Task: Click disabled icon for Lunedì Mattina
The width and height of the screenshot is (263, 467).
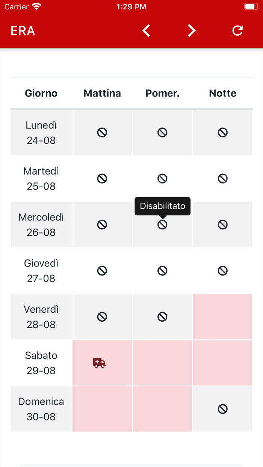Action: tap(102, 133)
